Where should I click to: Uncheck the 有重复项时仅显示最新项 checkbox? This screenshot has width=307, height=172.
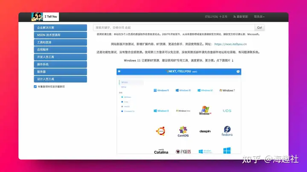[x=35, y=87]
